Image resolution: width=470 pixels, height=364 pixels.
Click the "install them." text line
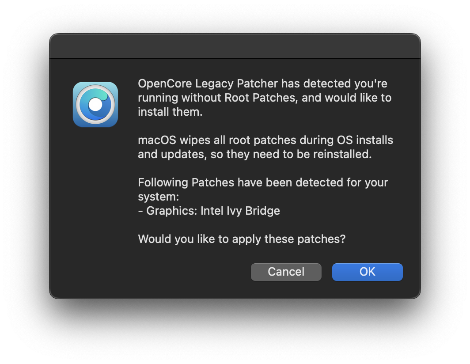(170, 112)
